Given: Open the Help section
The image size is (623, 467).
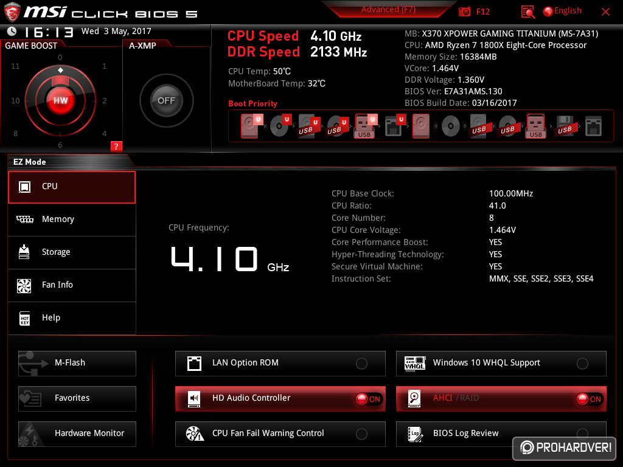Looking at the screenshot, I should click(72, 319).
